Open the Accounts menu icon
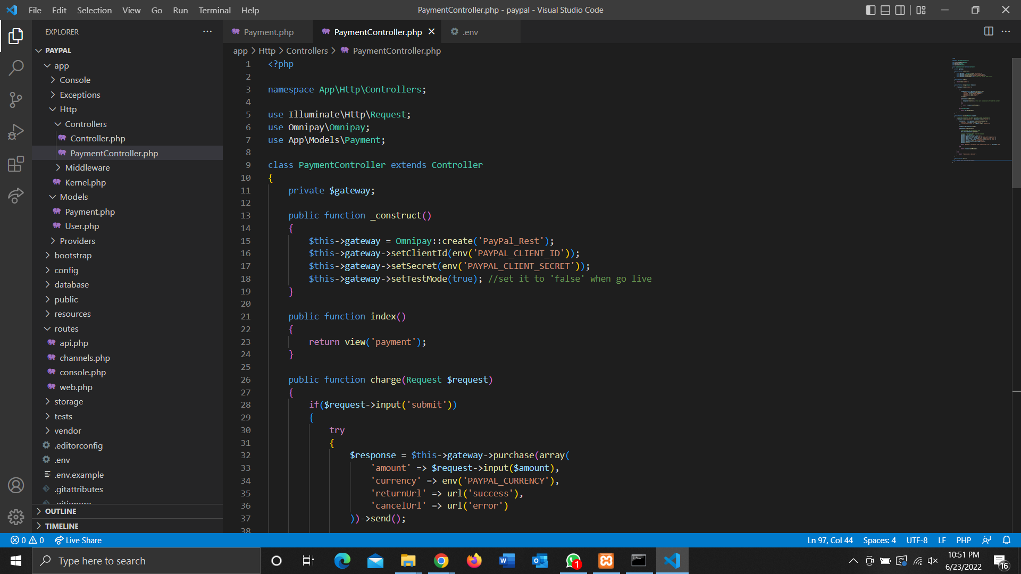Screen dimensions: 1021x574 tap(16, 485)
